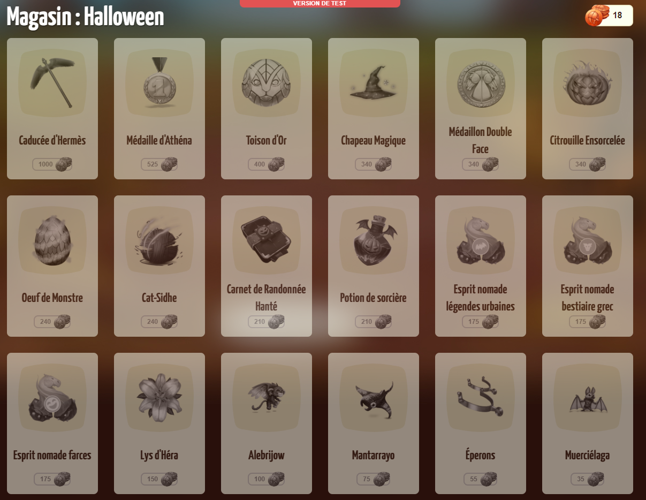The width and height of the screenshot is (646, 500).
Task: Choose the Chapeau Magique witch hat icon
Action: [374, 83]
